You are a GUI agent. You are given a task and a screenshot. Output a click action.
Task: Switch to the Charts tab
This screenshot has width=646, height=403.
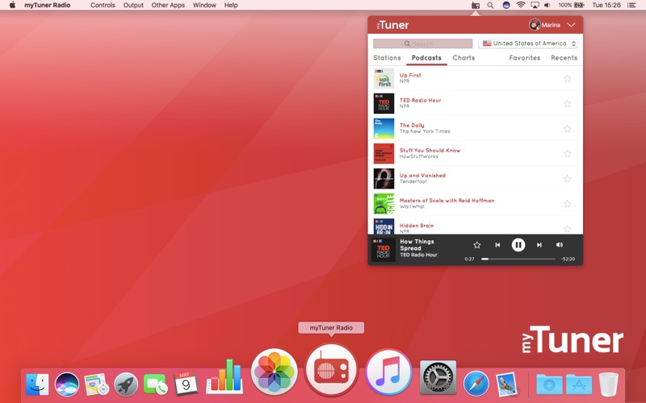[x=464, y=58]
